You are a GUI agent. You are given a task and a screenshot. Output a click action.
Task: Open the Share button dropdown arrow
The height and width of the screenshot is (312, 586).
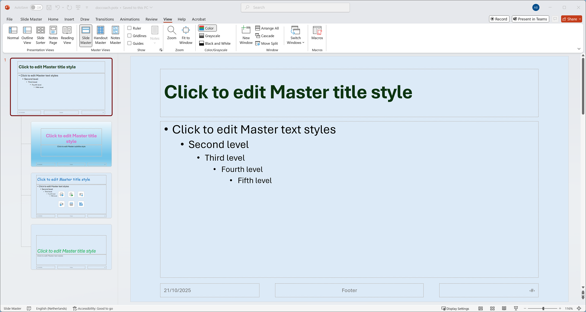pos(580,19)
